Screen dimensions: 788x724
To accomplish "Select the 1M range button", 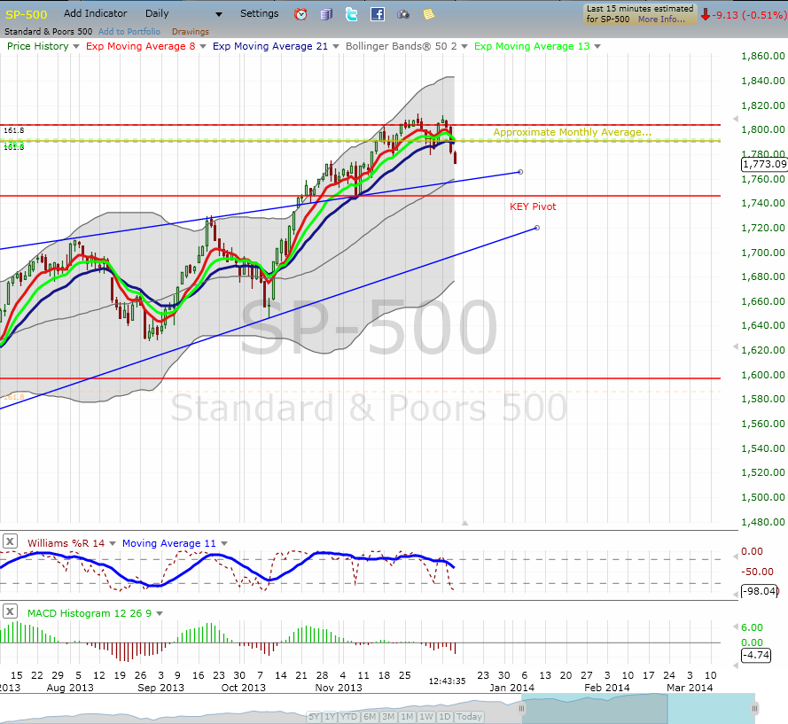I will pyautogui.click(x=407, y=716).
